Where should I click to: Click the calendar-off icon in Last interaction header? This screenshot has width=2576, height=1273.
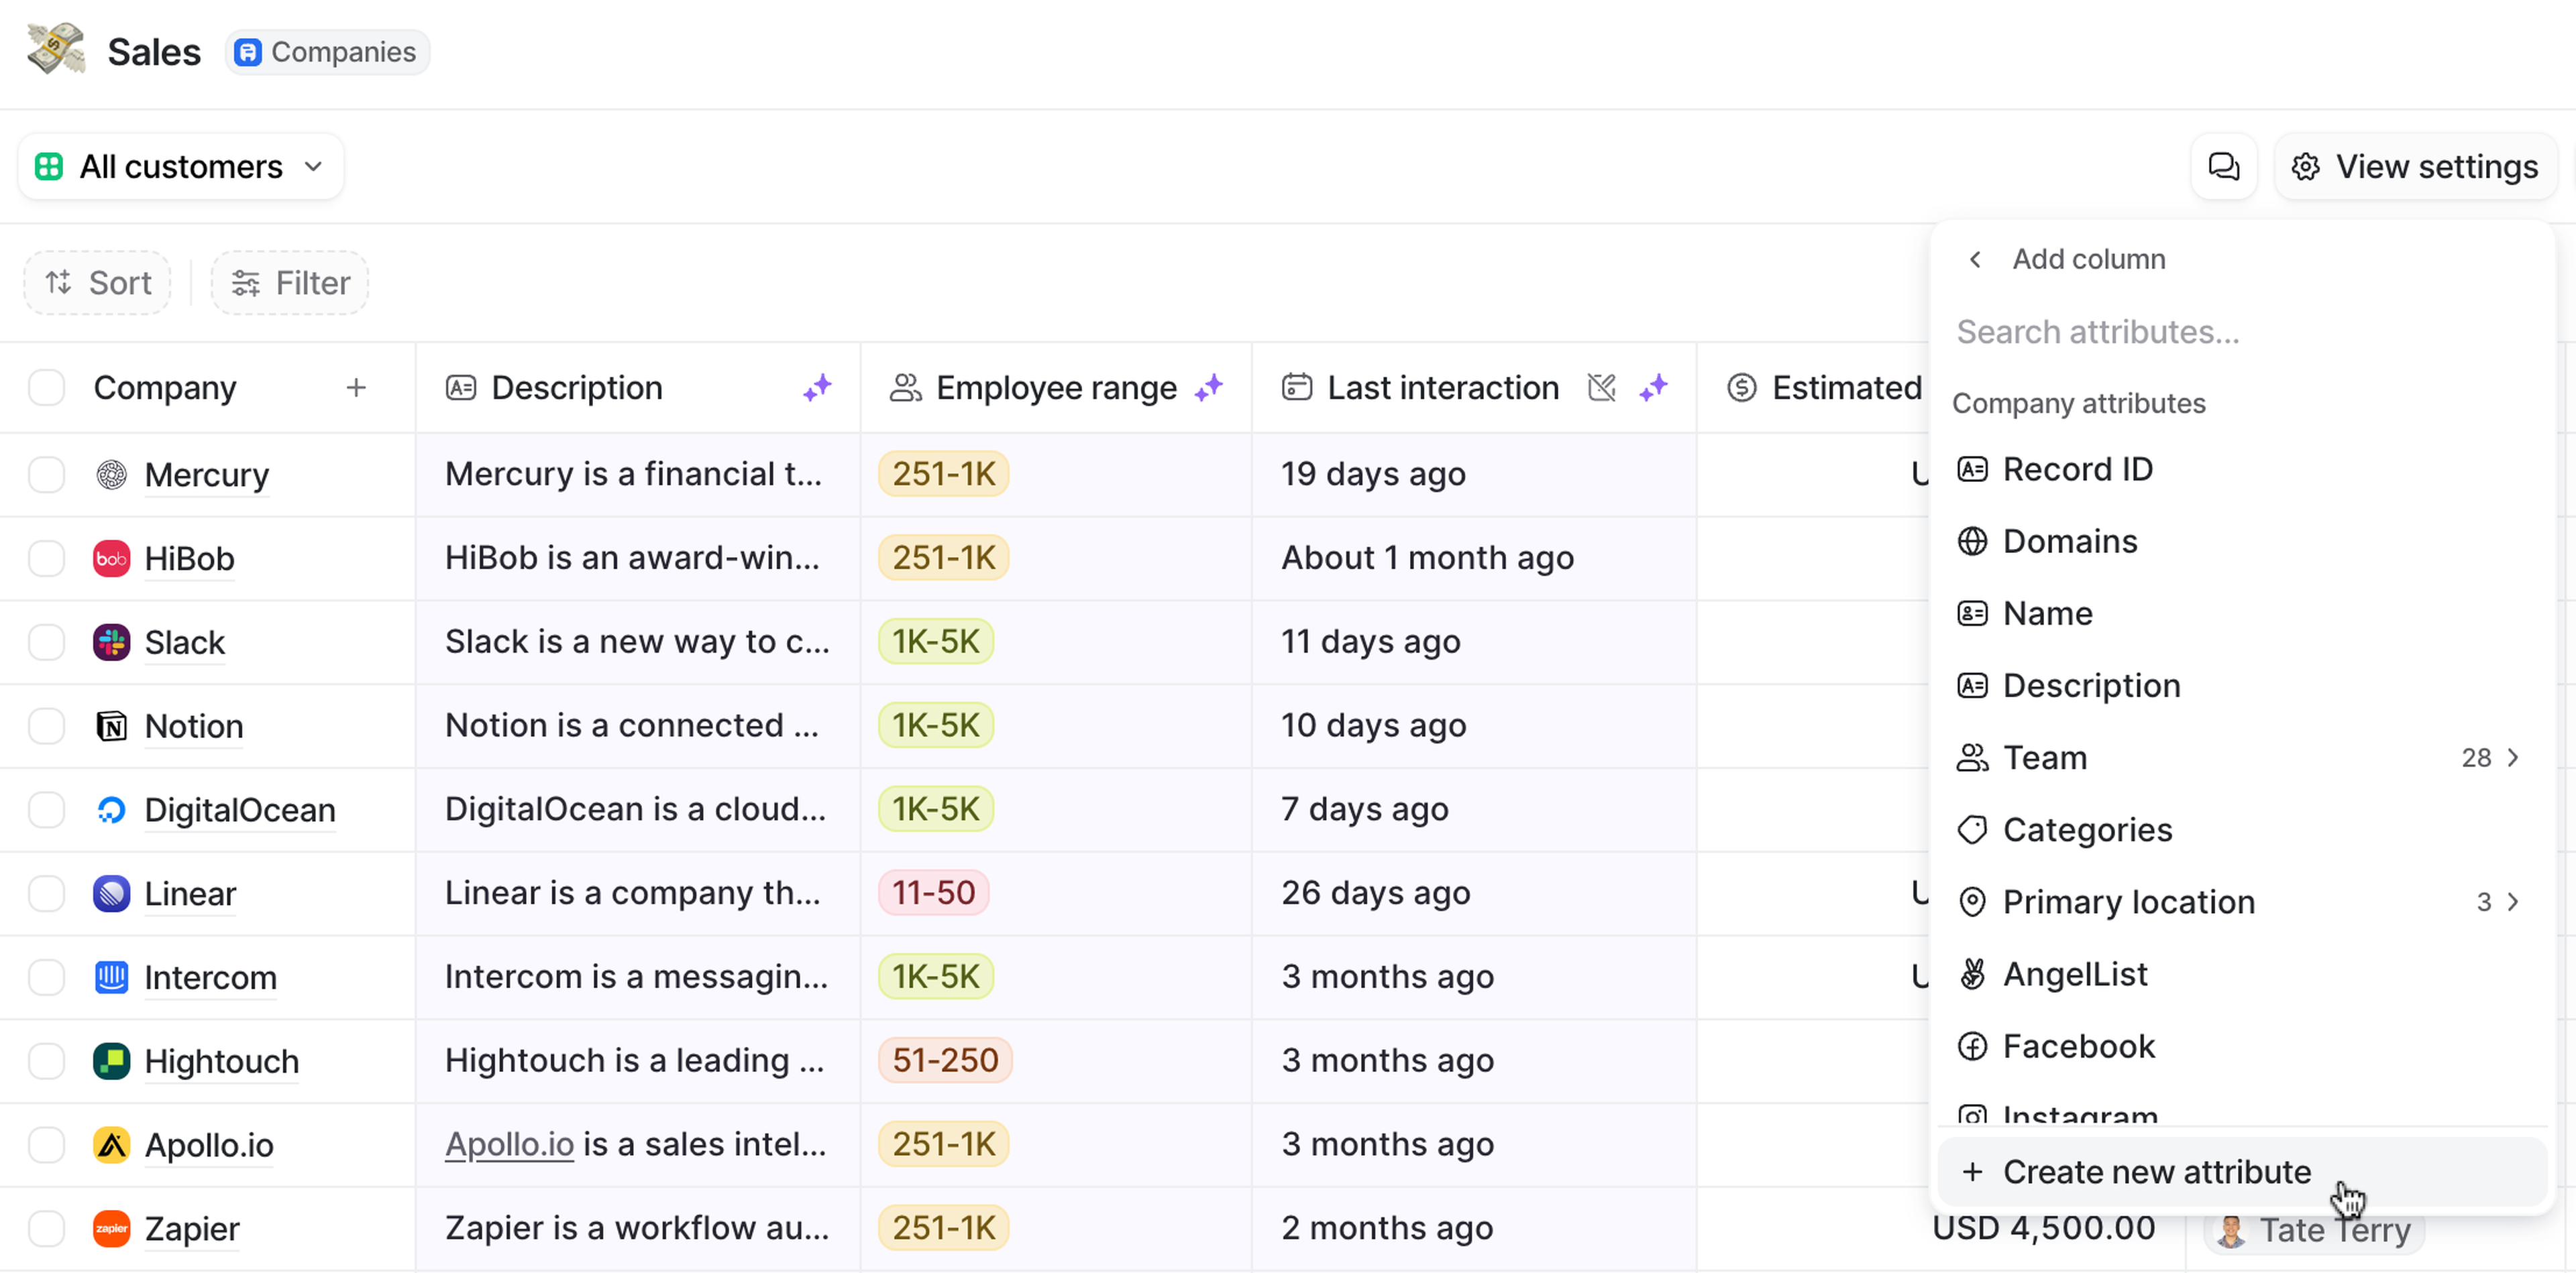pos(1601,387)
